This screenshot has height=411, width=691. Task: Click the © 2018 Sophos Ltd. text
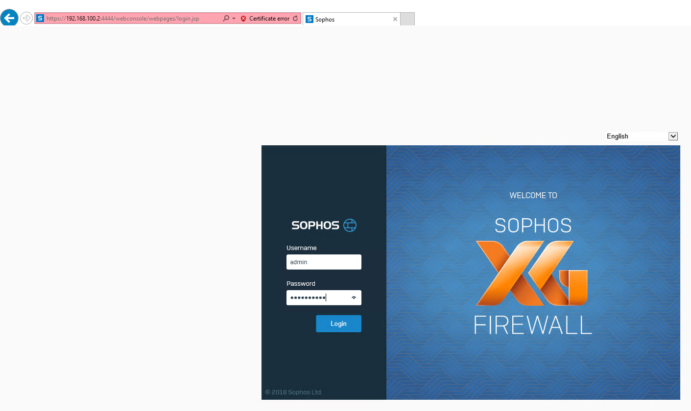point(294,392)
